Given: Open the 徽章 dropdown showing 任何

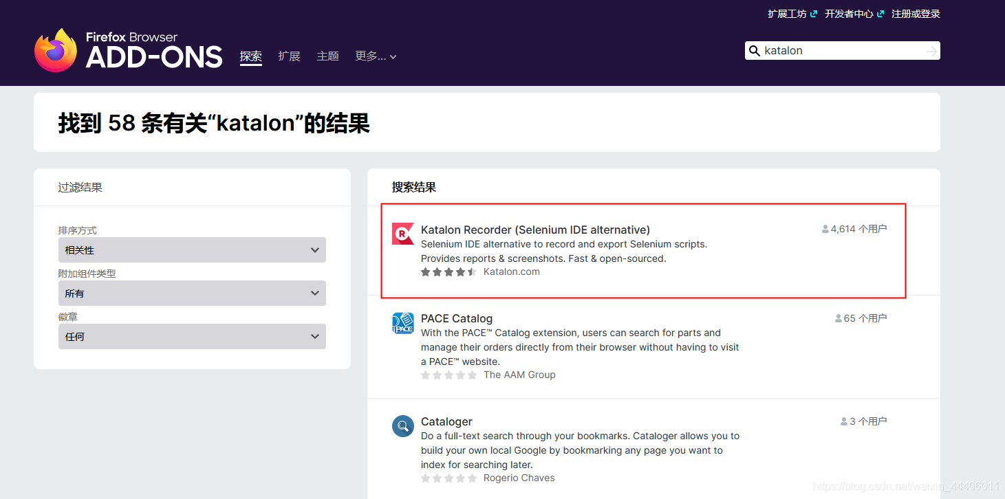Looking at the screenshot, I should click(192, 337).
